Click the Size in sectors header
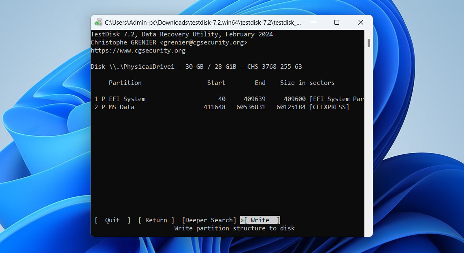The height and width of the screenshot is (253, 464). (307, 83)
